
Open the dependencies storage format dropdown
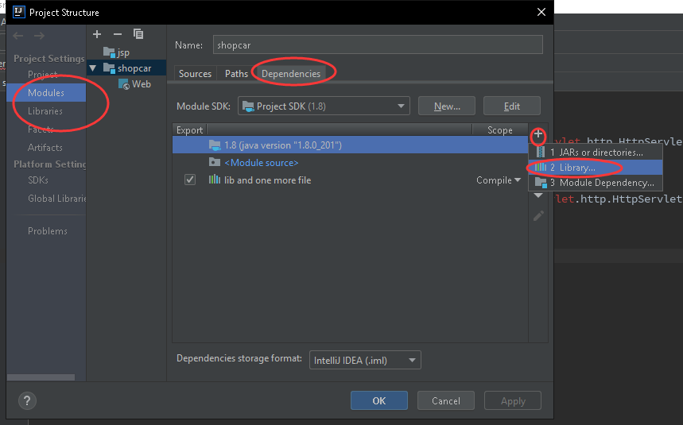pos(365,360)
